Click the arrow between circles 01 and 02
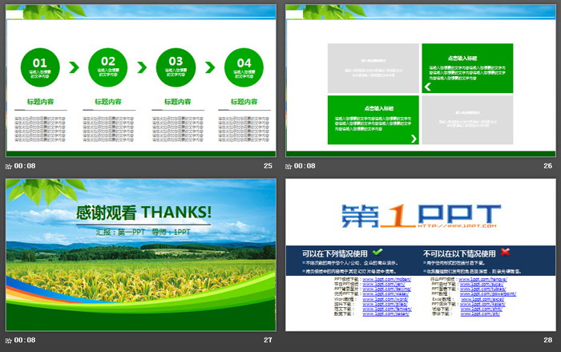 (75, 67)
